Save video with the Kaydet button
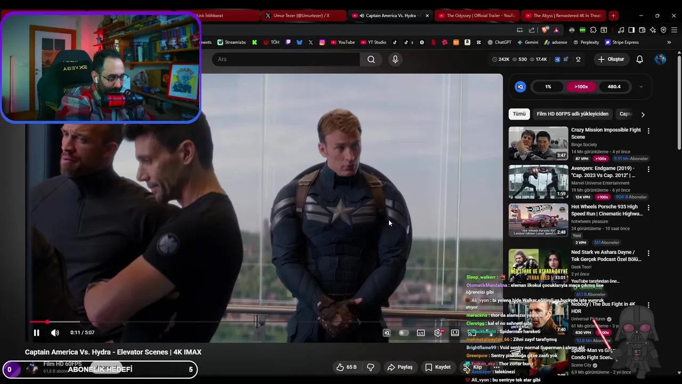The height and width of the screenshot is (384, 682). (x=438, y=367)
